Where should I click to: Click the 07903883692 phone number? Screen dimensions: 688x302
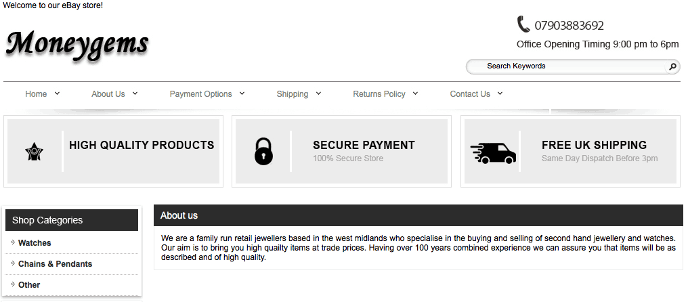[x=569, y=26]
